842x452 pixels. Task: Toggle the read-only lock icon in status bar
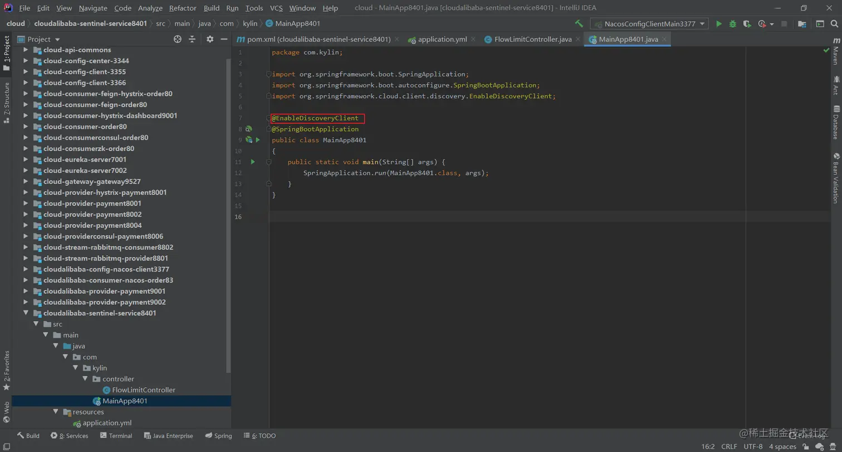pos(806,446)
